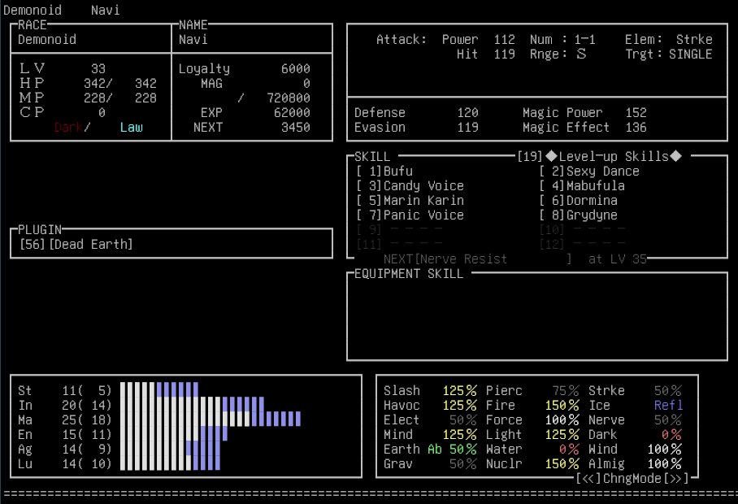Choose skill 2 Sexy Dance
The image size is (738, 504).
(x=589, y=171)
